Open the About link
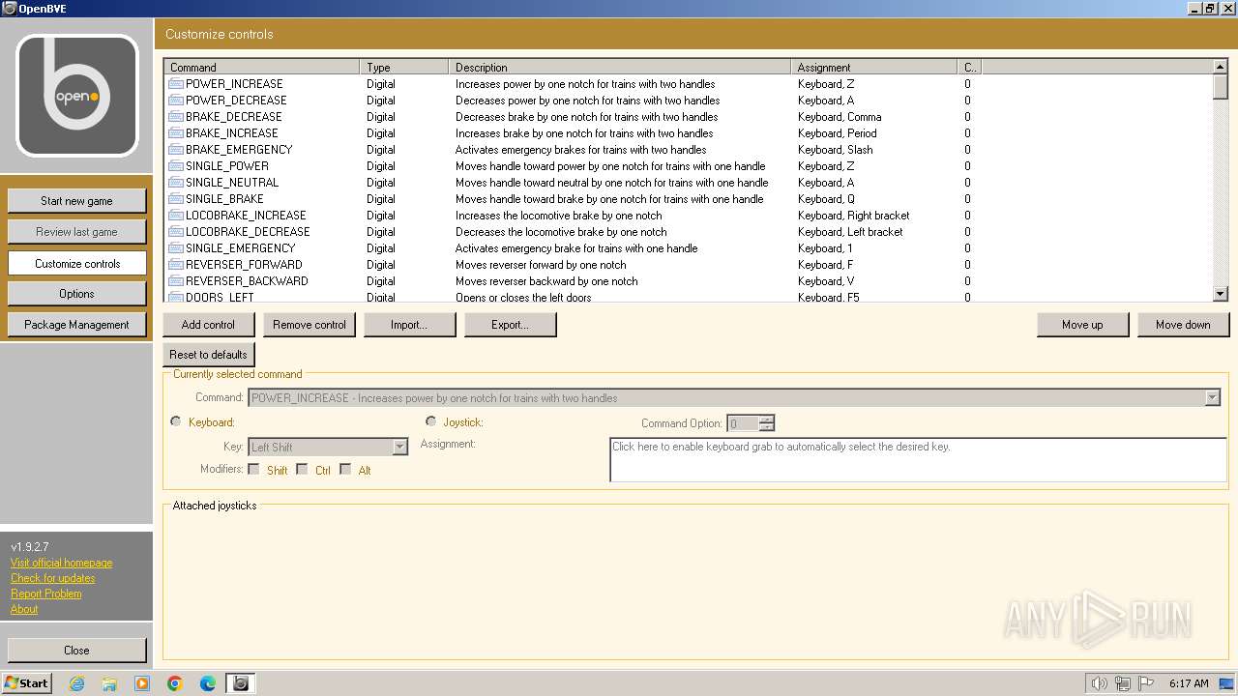Viewport: 1238px width, 696px height. pyautogui.click(x=24, y=609)
